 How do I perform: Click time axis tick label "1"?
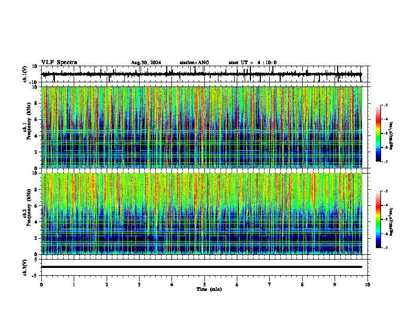point(74,285)
